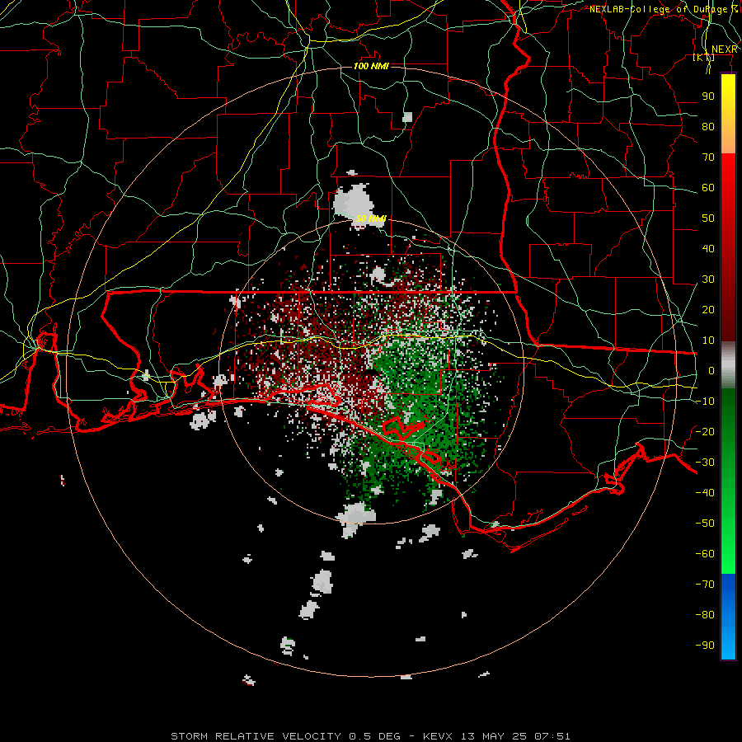Click the positive 50 scale label
Viewport: 742px width, 742px height.
click(708, 218)
